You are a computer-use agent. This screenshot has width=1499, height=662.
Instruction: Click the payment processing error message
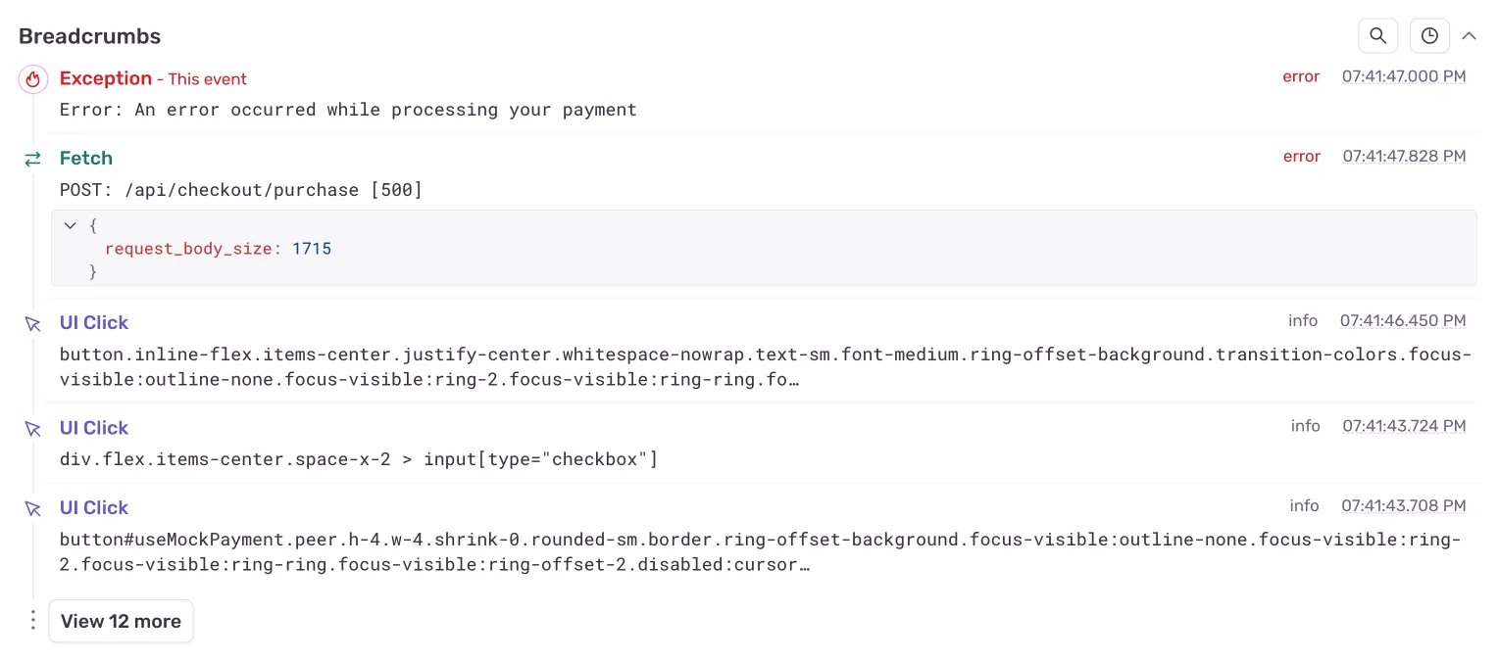tap(348, 110)
